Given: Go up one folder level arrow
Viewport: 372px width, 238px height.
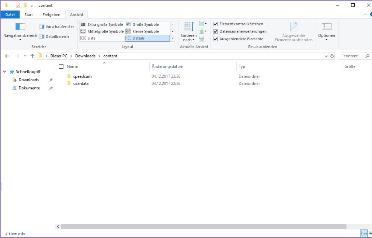Looking at the screenshot, I should pos(32,56).
